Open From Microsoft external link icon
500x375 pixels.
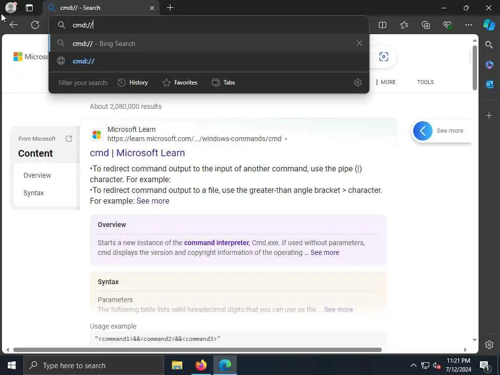click(x=69, y=139)
